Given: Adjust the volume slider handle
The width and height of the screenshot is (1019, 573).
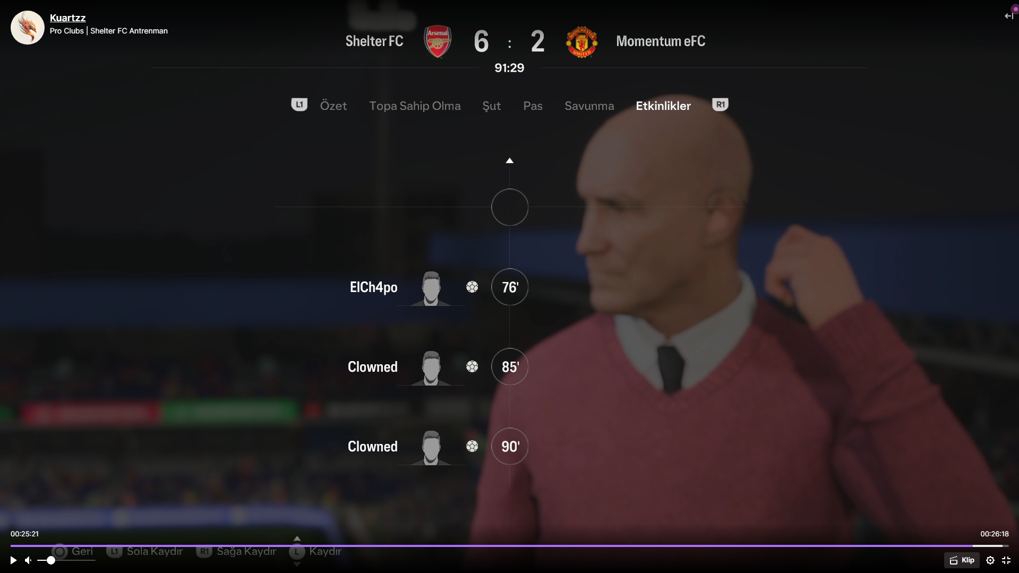Looking at the screenshot, I should (x=51, y=560).
